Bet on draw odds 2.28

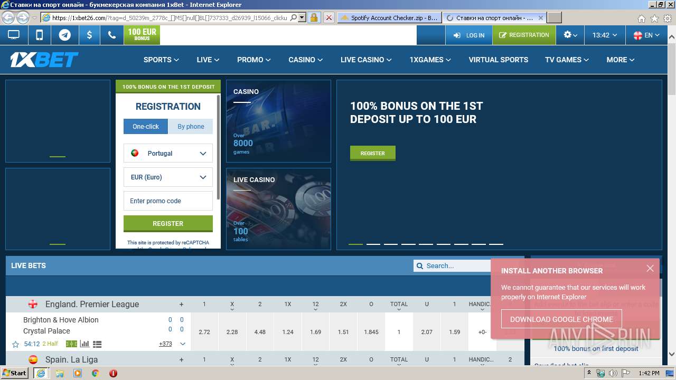232,332
